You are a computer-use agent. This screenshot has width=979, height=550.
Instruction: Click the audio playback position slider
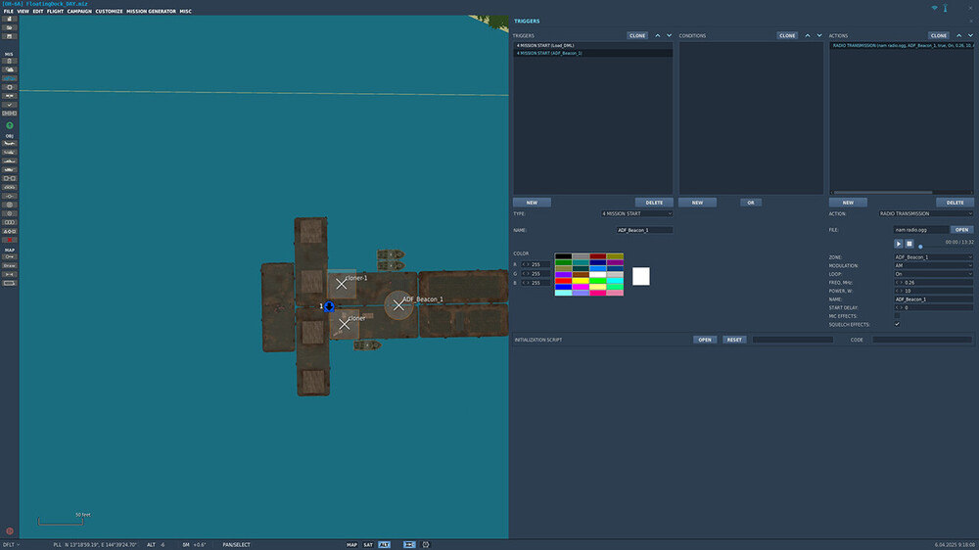pyautogui.click(x=920, y=247)
